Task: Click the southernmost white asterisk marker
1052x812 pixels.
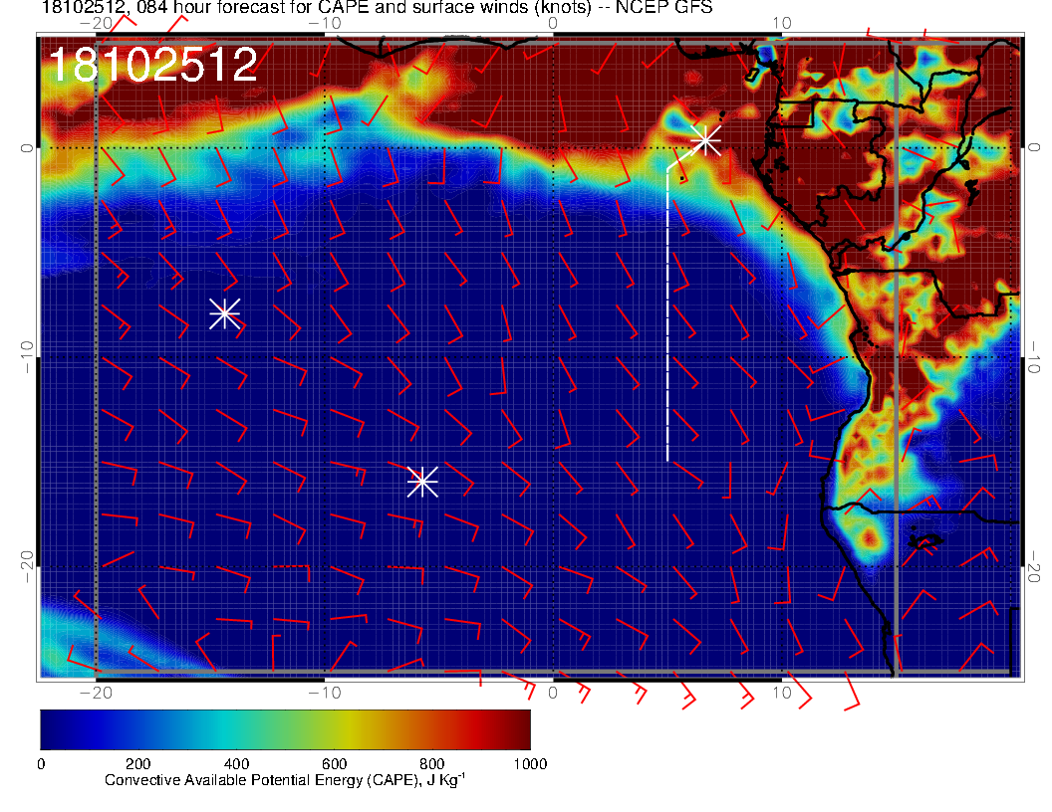Action: tap(422, 482)
